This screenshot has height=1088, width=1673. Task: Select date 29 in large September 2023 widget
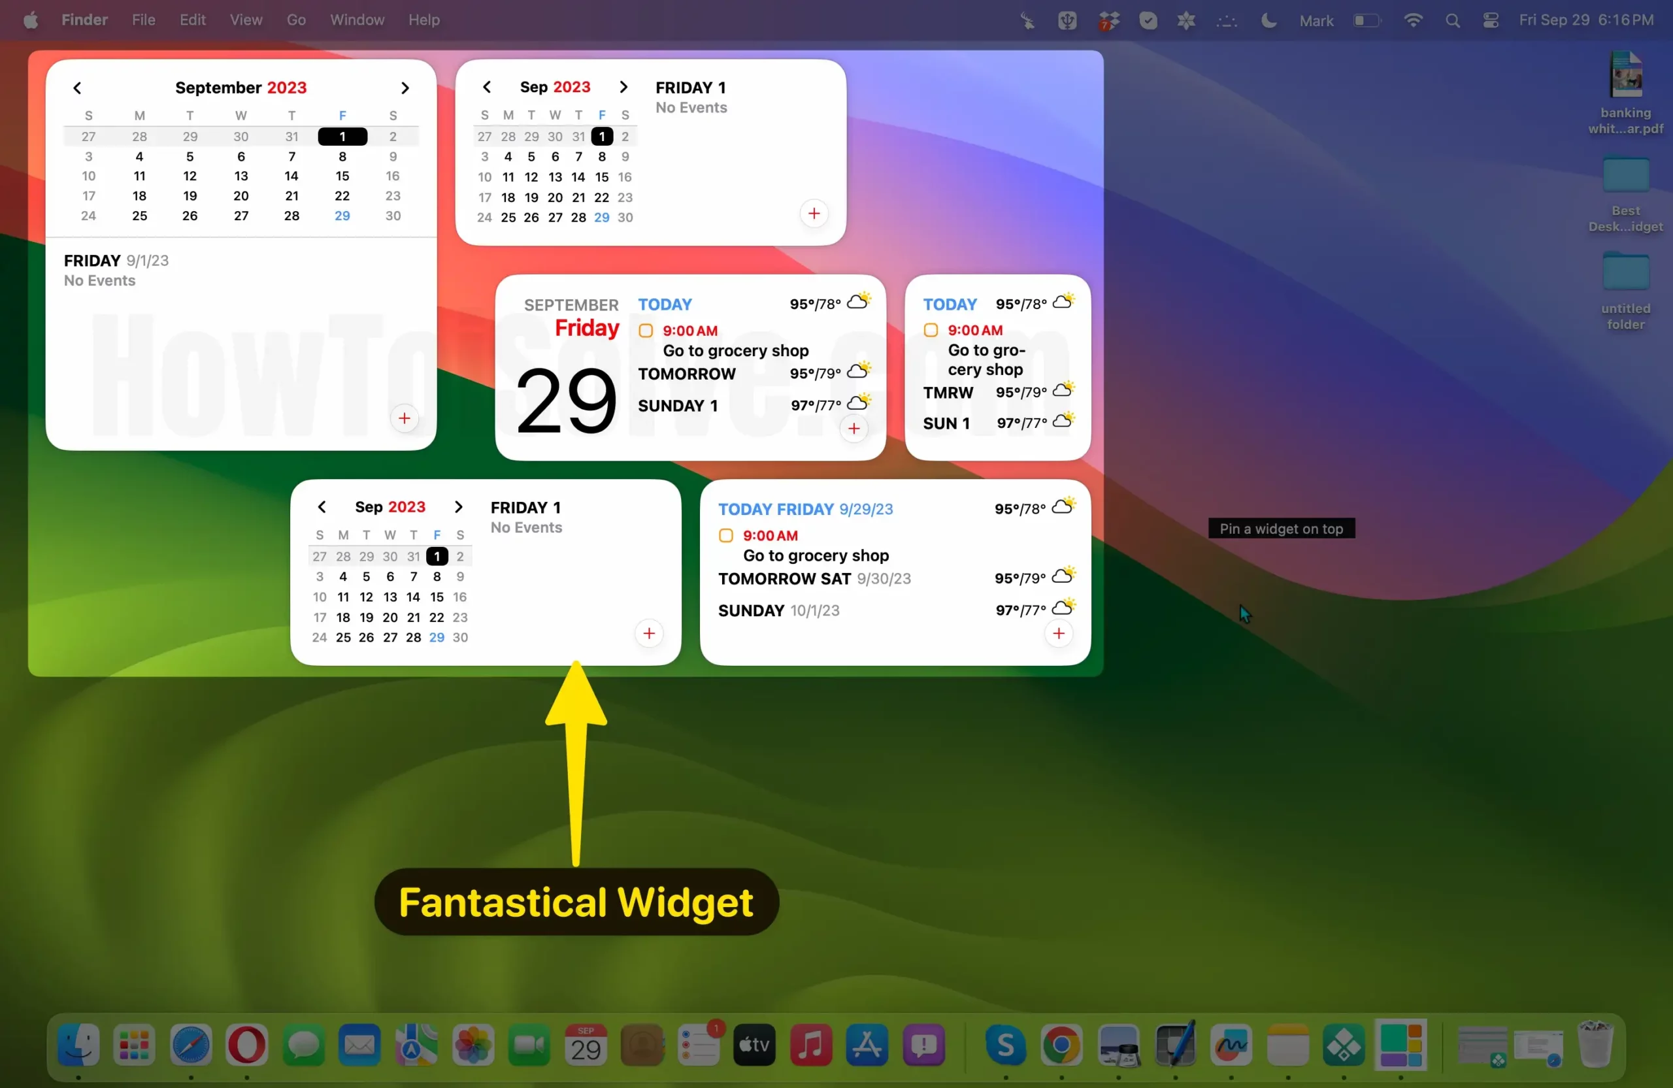pos(342,216)
